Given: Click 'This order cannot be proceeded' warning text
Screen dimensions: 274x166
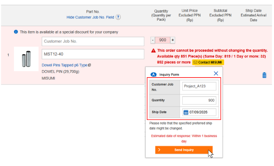Looking at the screenshot, I should (x=212, y=51).
